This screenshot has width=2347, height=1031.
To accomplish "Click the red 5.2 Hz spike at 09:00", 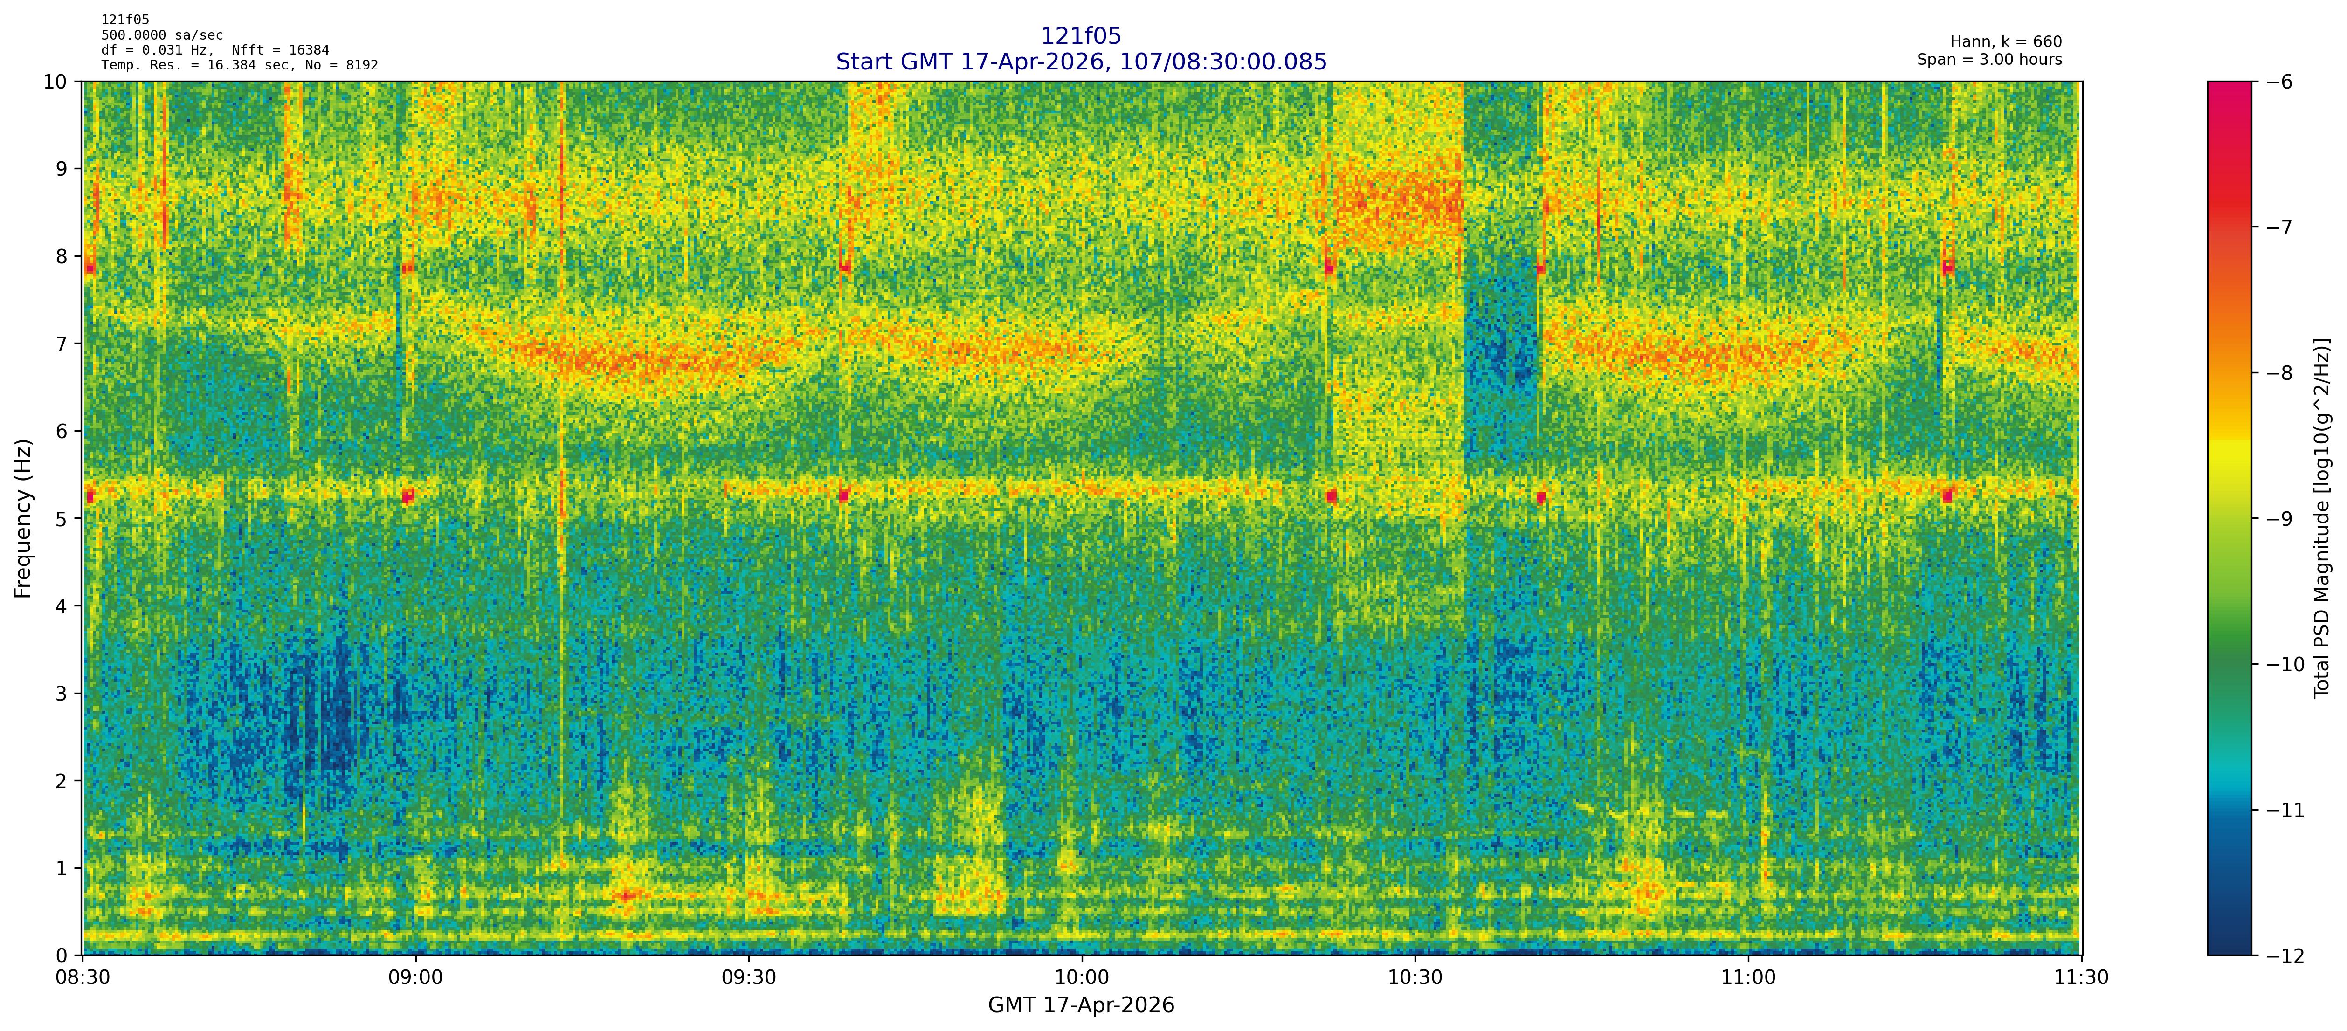I will 408,496.
